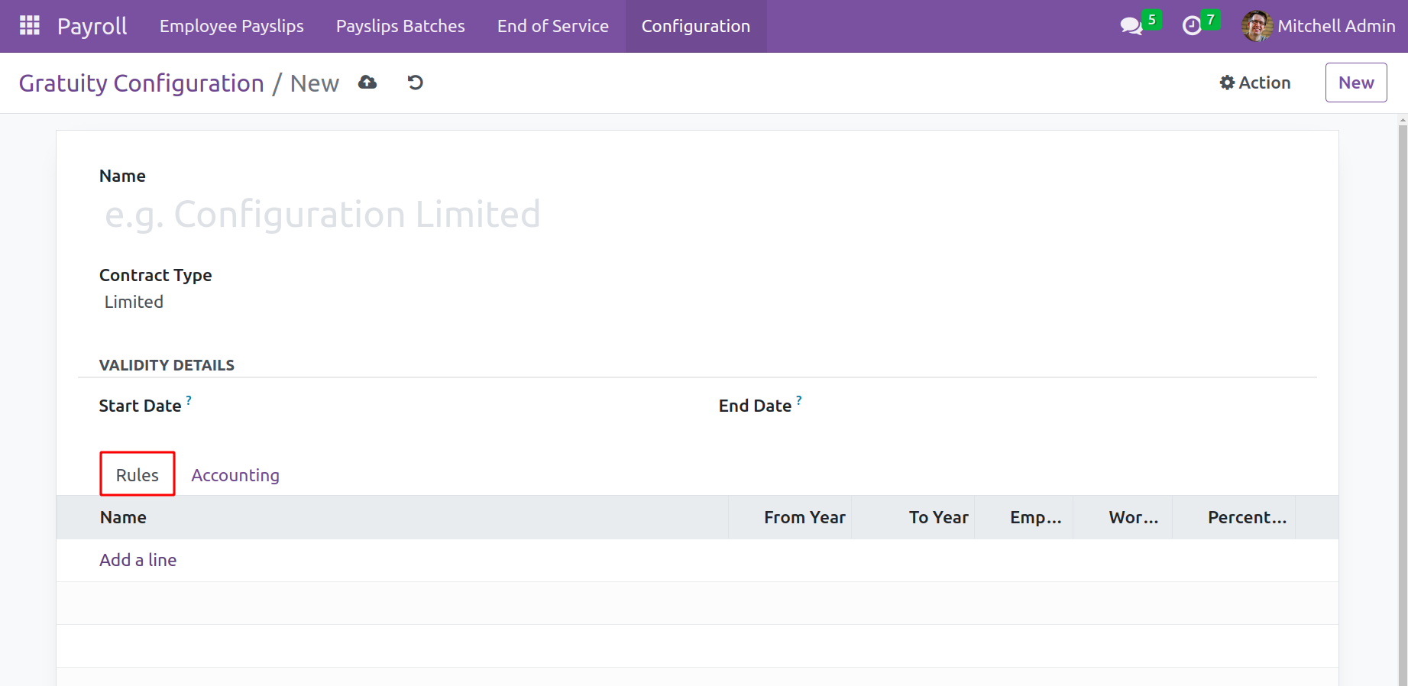The image size is (1408, 686).
Task: Open the Configuration menu
Action: tap(695, 26)
